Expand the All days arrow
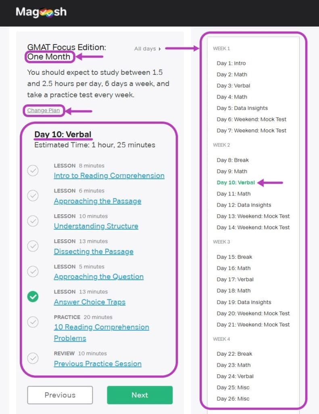The height and width of the screenshot is (414, 319). [148, 49]
